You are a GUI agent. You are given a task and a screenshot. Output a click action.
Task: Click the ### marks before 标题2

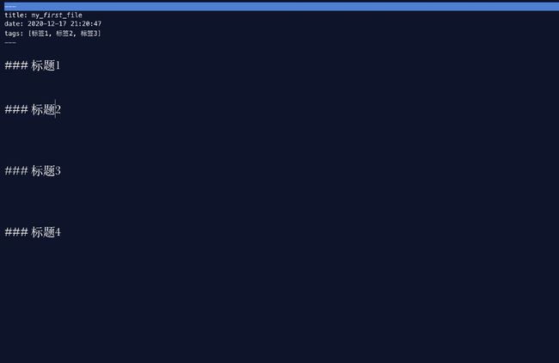tap(16, 109)
